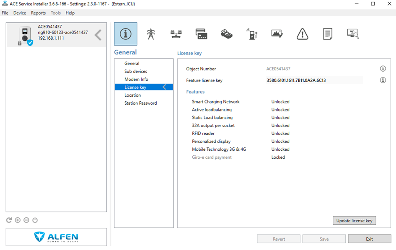Image resolution: width=396 pixels, height=250 pixels.
Task: Click the Static Load balancing feature label
Action: point(212,118)
